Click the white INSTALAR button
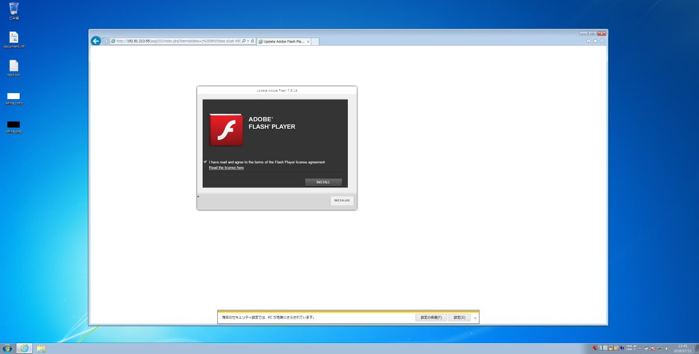This screenshot has height=354, width=699. pyautogui.click(x=342, y=201)
